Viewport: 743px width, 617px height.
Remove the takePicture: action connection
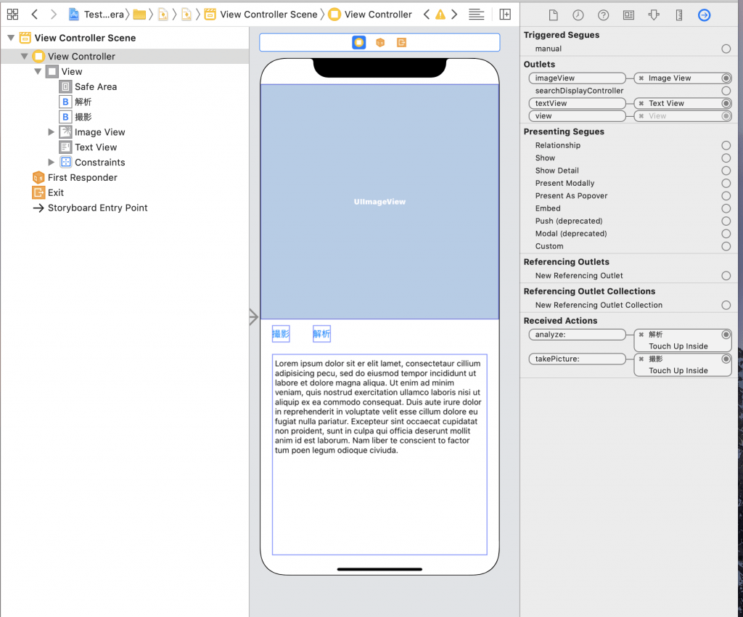(641, 359)
